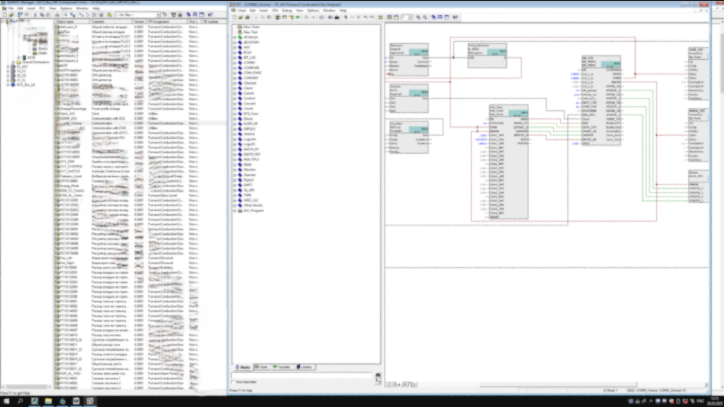
Task: Enable the Find initial letter checkbox
Action: click(x=233, y=382)
